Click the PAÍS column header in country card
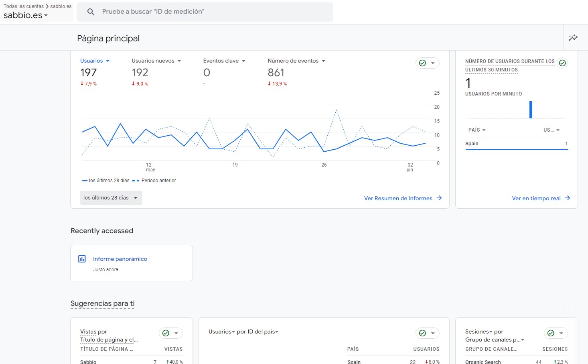This screenshot has width=588, height=364. coord(353,349)
